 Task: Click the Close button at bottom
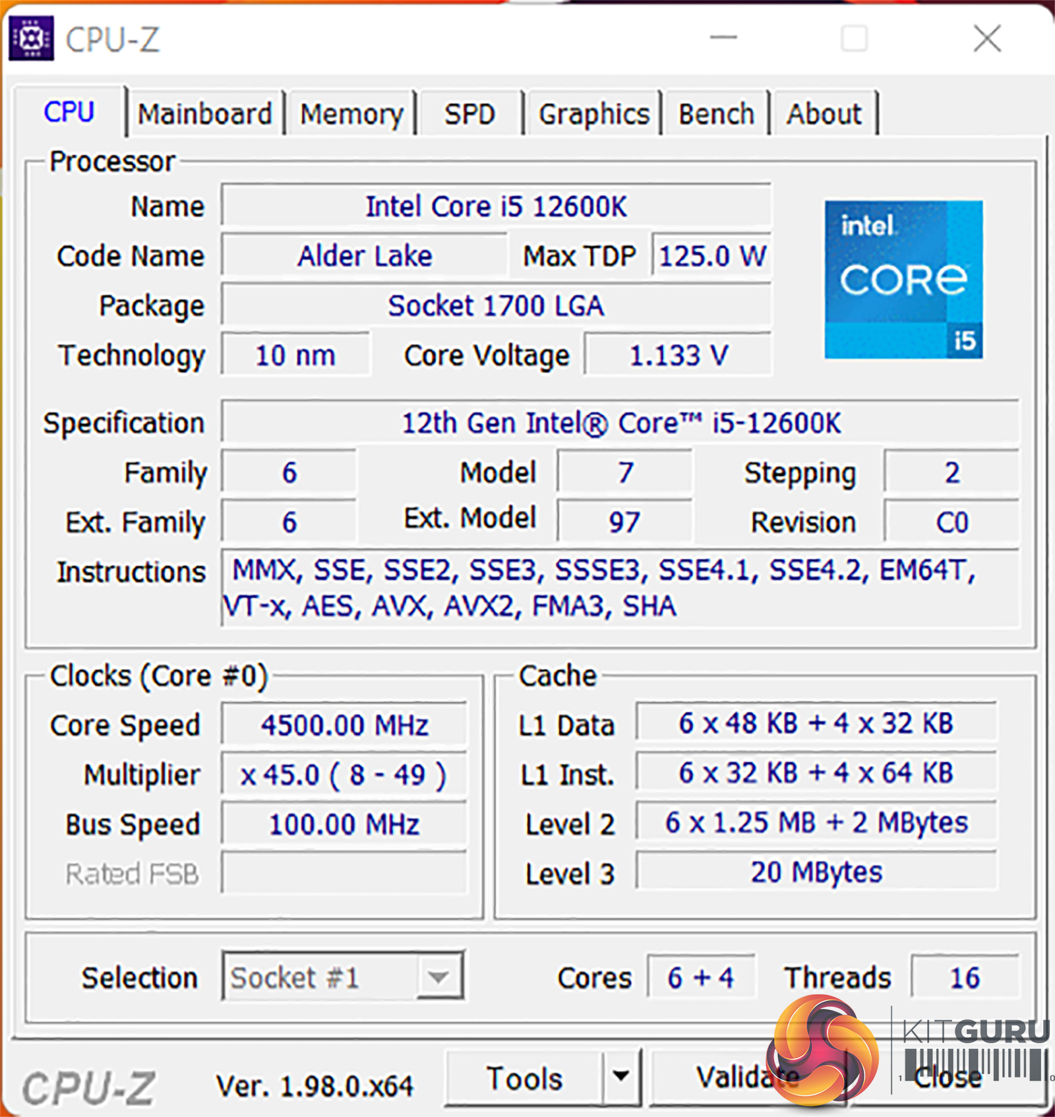click(948, 1077)
